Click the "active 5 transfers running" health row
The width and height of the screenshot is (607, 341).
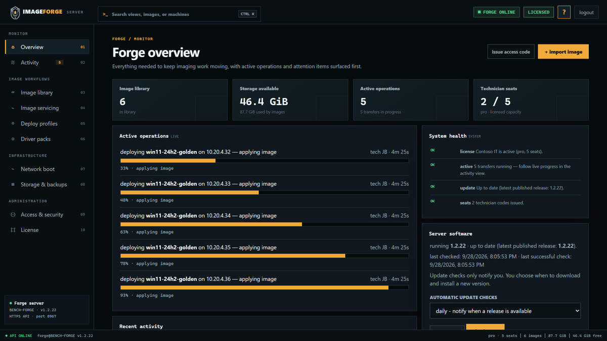(x=505, y=169)
